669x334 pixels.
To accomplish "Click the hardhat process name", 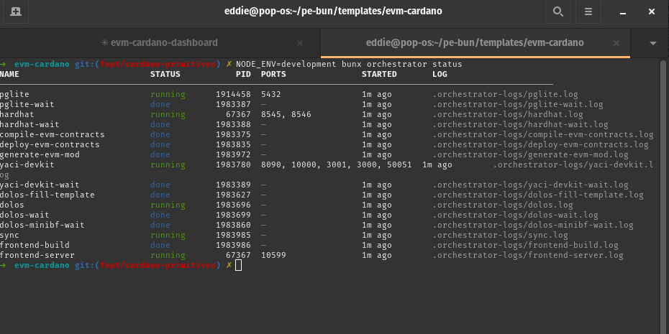I will click(17, 115).
